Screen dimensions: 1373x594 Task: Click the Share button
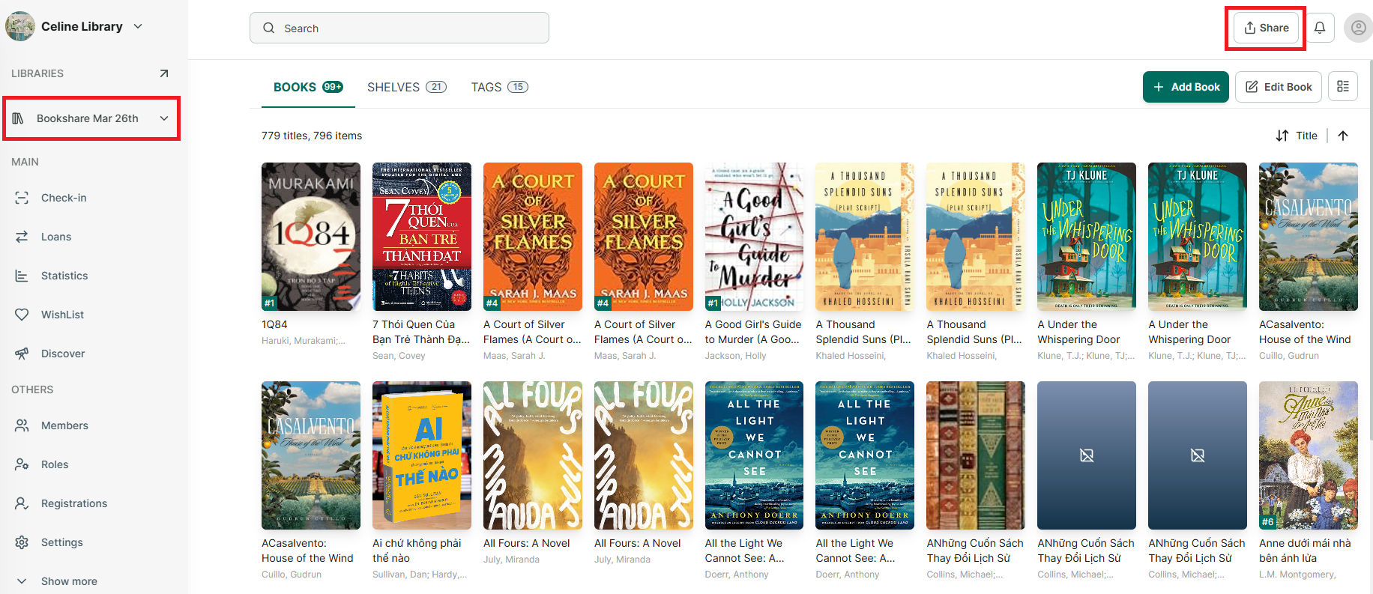(1267, 28)
